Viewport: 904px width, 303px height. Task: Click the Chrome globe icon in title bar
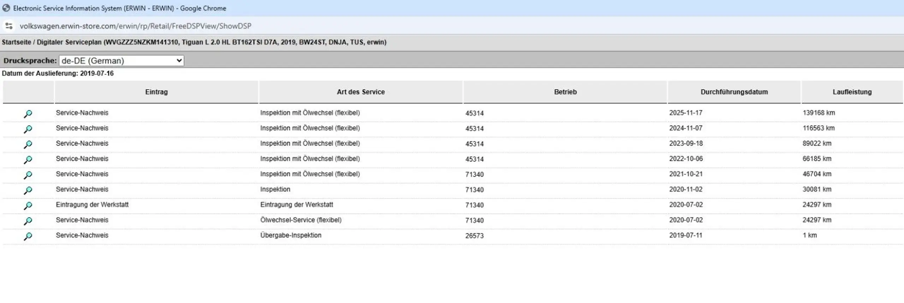[6, 8]
